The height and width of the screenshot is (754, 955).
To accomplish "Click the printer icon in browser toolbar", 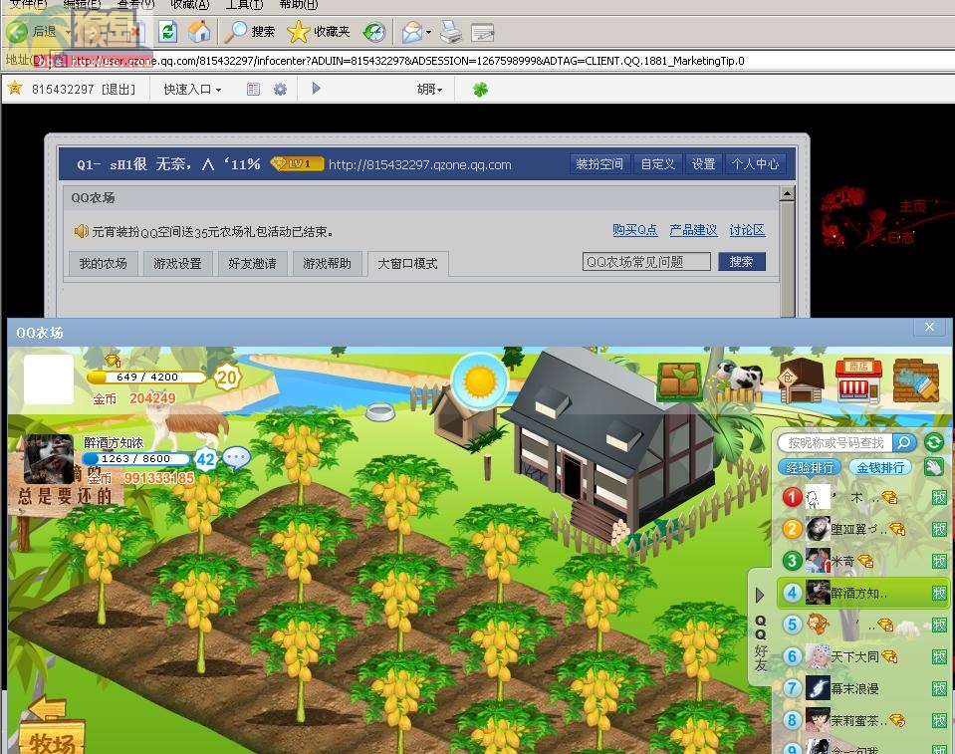I will click(x=451, y=32).
